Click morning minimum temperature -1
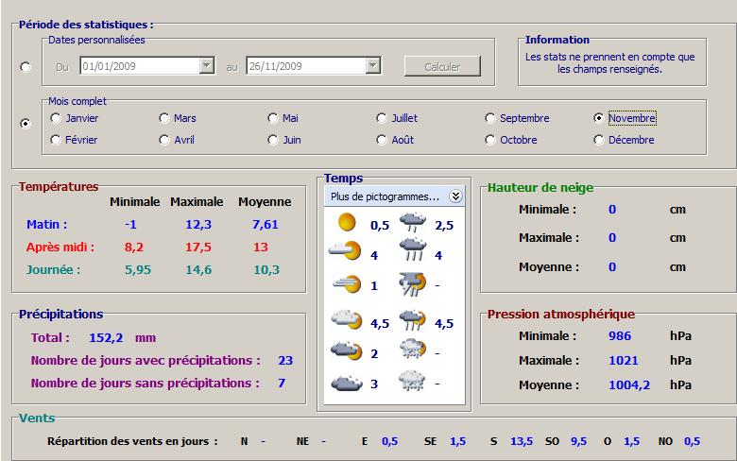Image resolution: width=737 pixels, height=461 pixels. [x=130, y=225]
